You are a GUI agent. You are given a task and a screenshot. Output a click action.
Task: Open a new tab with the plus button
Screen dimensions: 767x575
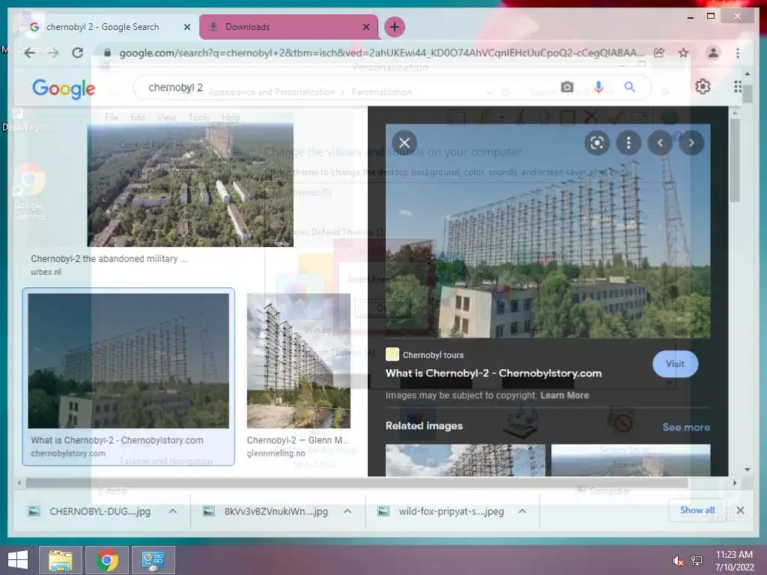click(395, 27)
